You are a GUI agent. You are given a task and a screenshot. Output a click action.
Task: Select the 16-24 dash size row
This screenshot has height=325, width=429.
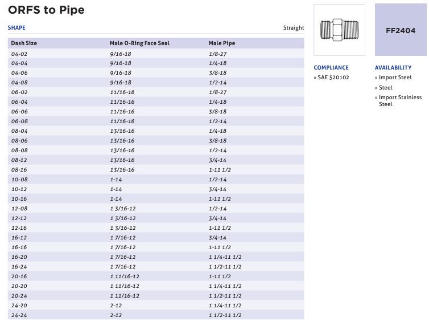click(156, 267)
